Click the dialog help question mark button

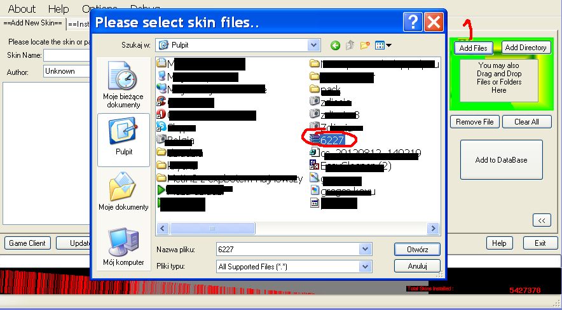tap(413, 22)
